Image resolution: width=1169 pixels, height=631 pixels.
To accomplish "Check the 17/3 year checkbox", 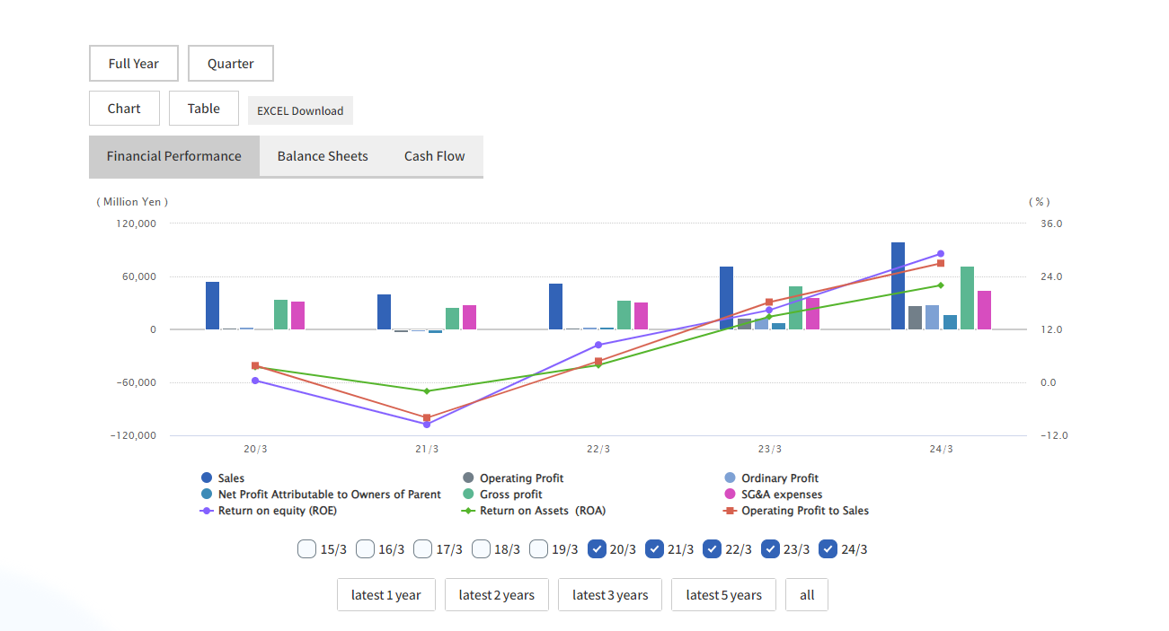I will click(422, 548).
